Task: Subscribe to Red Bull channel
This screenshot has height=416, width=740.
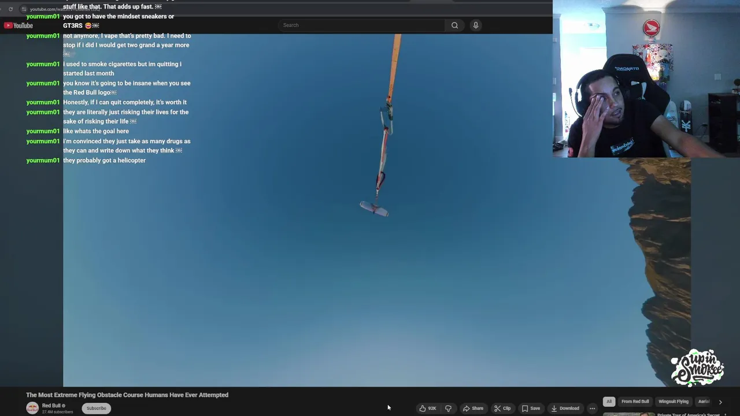Action: pos(97,408)
